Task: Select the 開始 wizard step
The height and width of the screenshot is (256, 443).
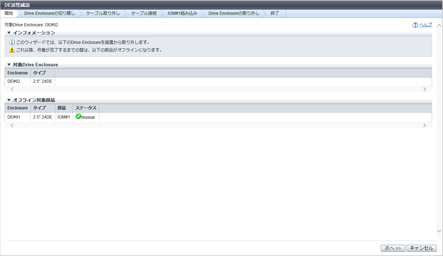Action: [9, 13]
